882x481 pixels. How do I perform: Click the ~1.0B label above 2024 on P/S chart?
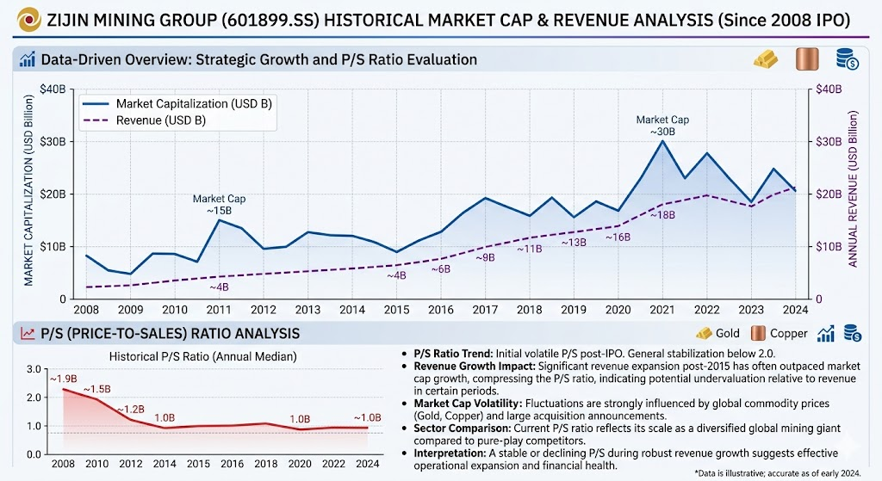coord(367,417)
